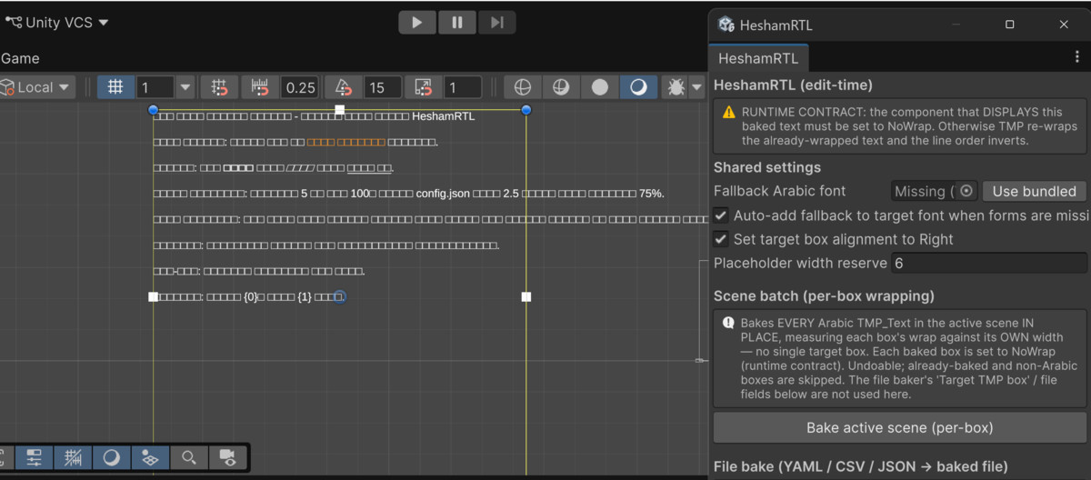Click the Pause button in the top toolbar
1091x480 pixels.
(x=456, y=23)
